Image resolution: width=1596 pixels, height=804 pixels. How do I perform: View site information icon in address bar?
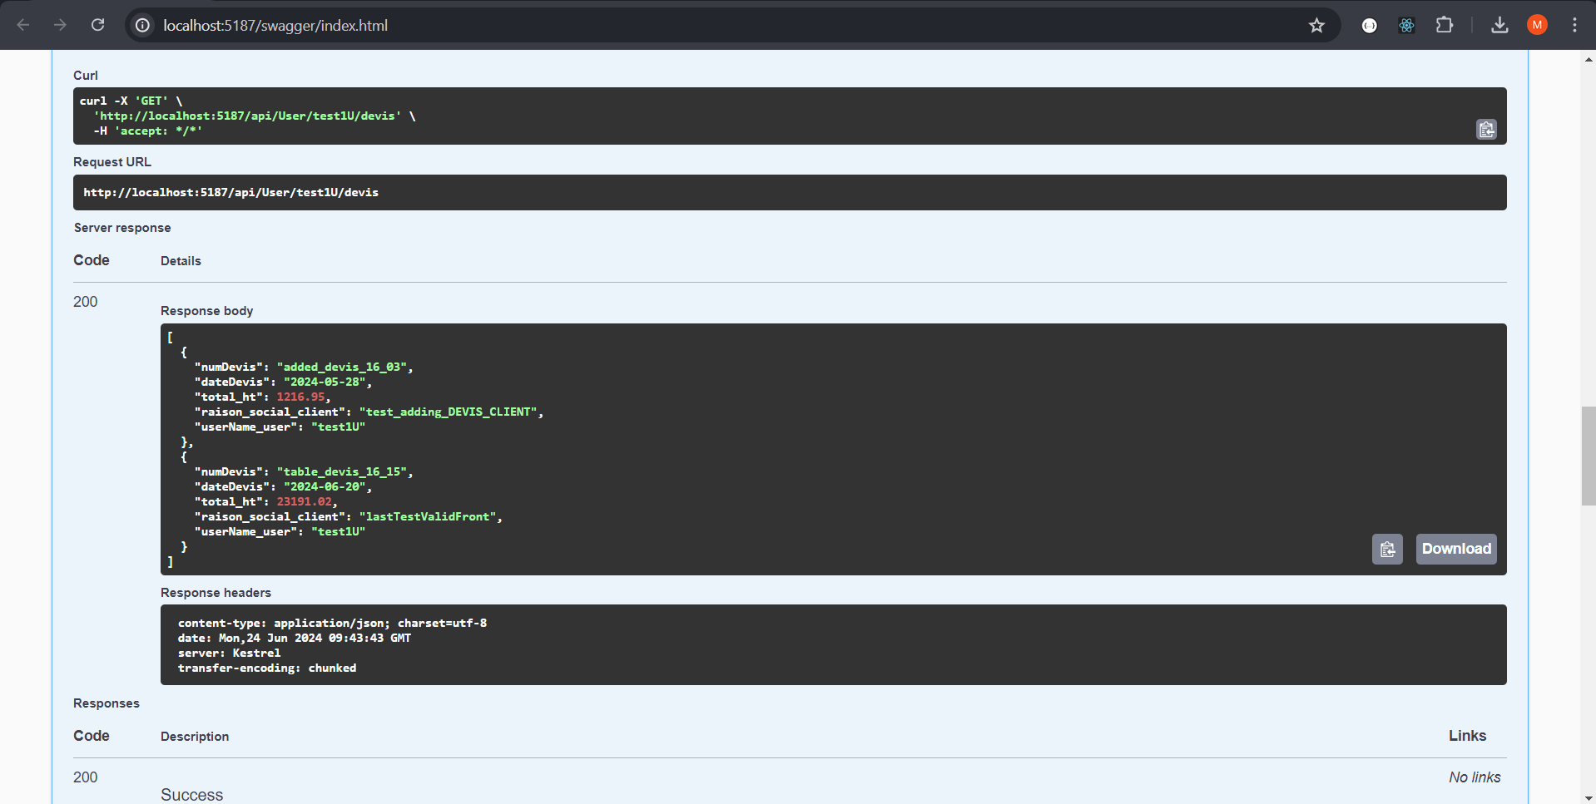(x=143, y=26)
